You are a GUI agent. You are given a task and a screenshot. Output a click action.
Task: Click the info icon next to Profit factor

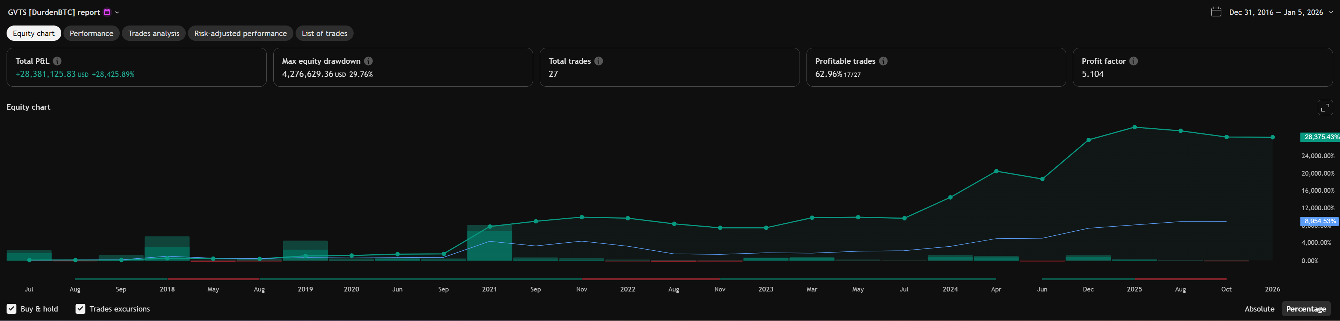[x=1133, y=61]
